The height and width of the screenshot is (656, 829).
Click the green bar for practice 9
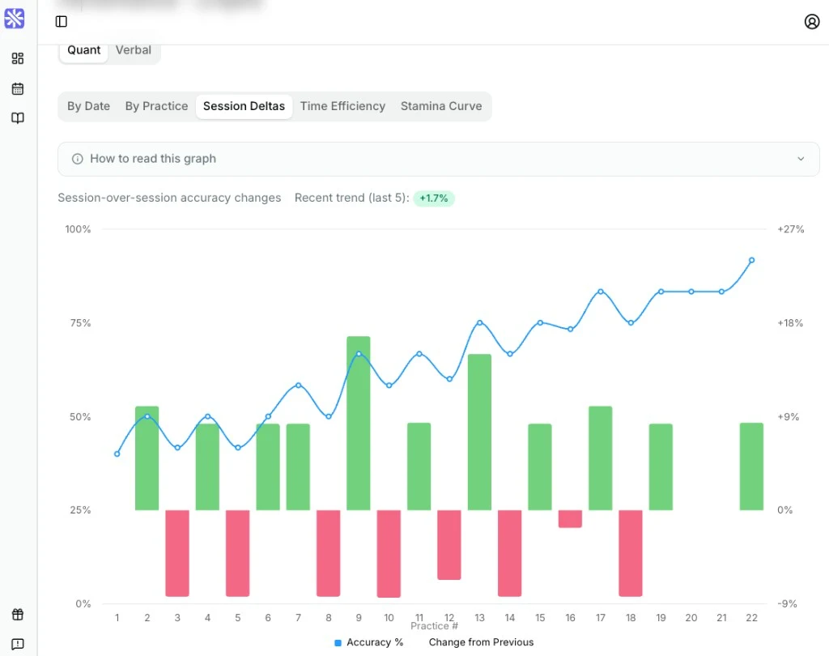(x=359, y=424)
